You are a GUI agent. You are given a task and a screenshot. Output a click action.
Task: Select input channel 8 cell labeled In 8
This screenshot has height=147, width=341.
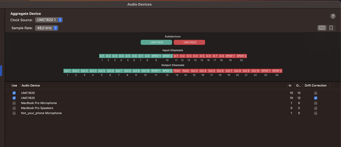(147, 56)
